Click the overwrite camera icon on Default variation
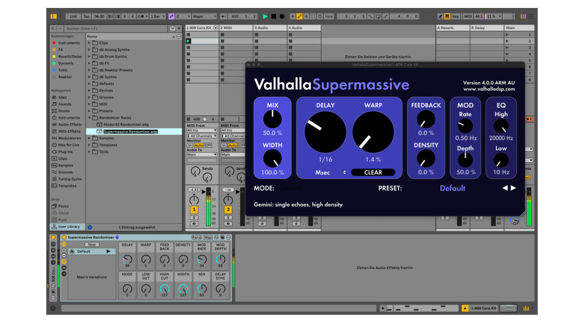 (x=72, y=252)
